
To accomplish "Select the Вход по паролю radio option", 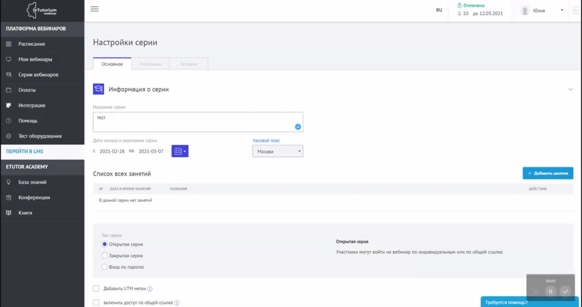I will pos(105,267).
